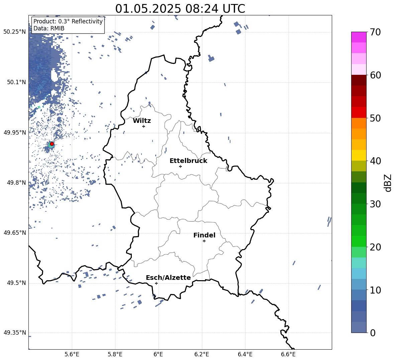The width and height of the screenshot is (396, 361).
Task: Click the magenta top colorbar swatch
Action: (x=359, y=37)
